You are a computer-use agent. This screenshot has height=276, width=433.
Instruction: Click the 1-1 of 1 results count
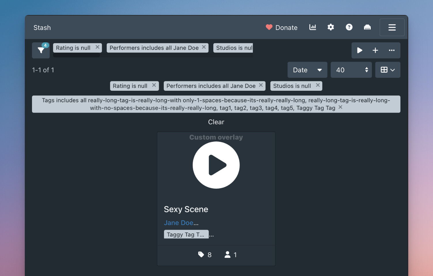43,70
